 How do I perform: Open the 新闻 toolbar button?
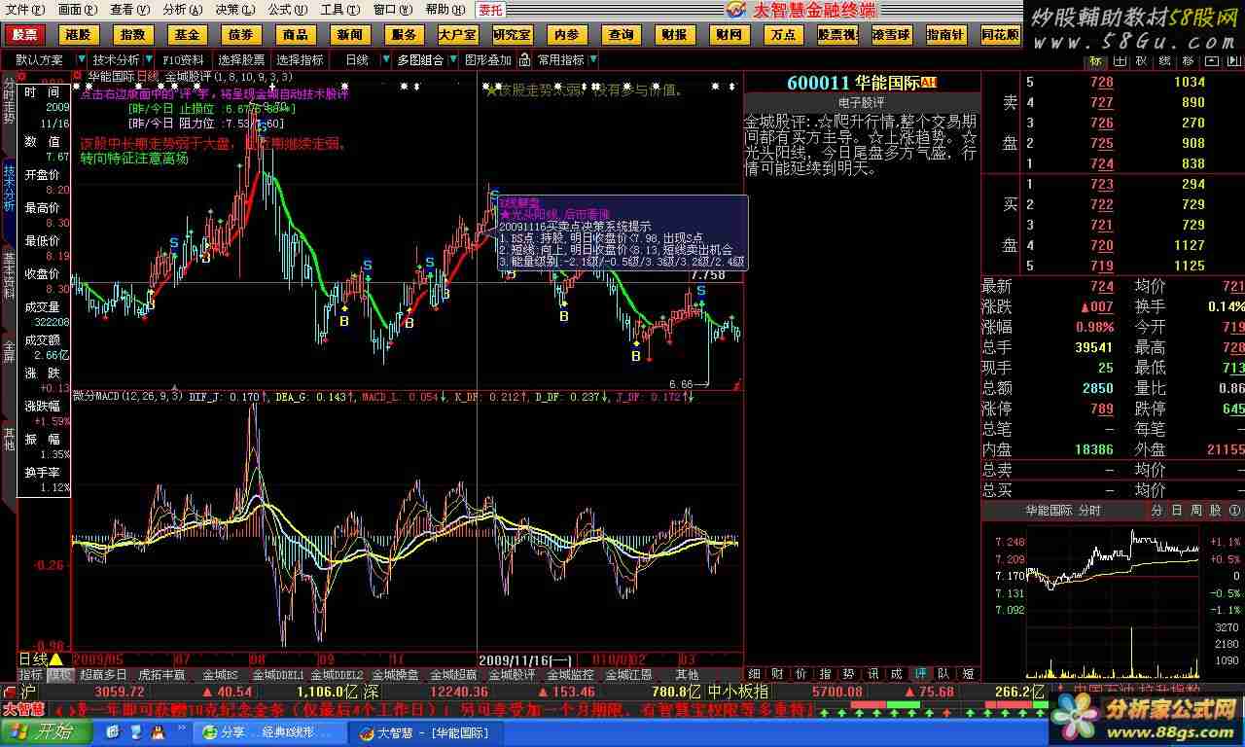coord(348,35)
